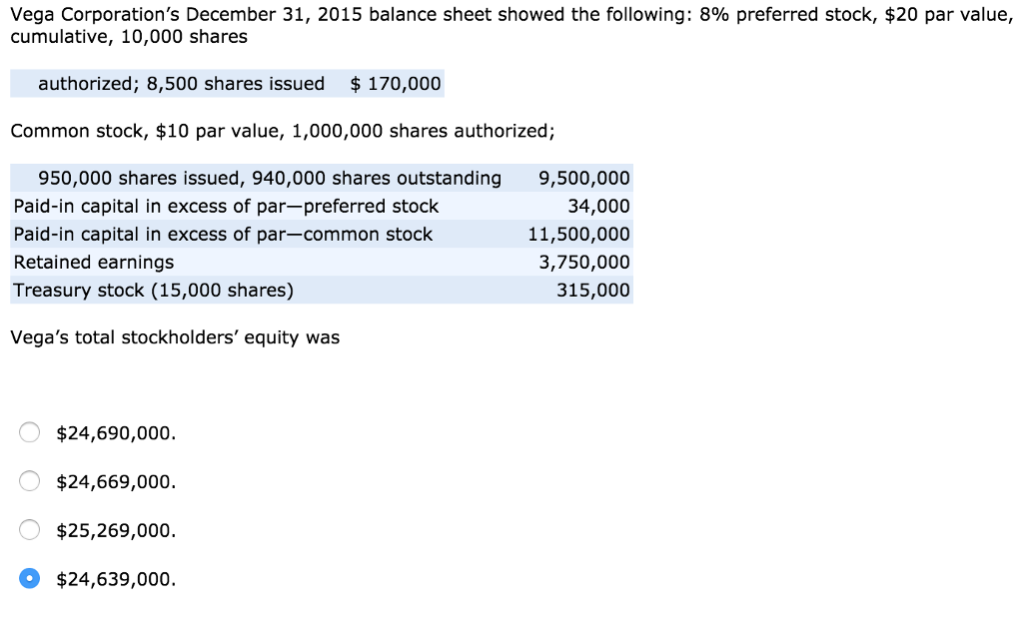Click the $24,669,000 answer label text

pyautogui.click(x=116, y=482)
